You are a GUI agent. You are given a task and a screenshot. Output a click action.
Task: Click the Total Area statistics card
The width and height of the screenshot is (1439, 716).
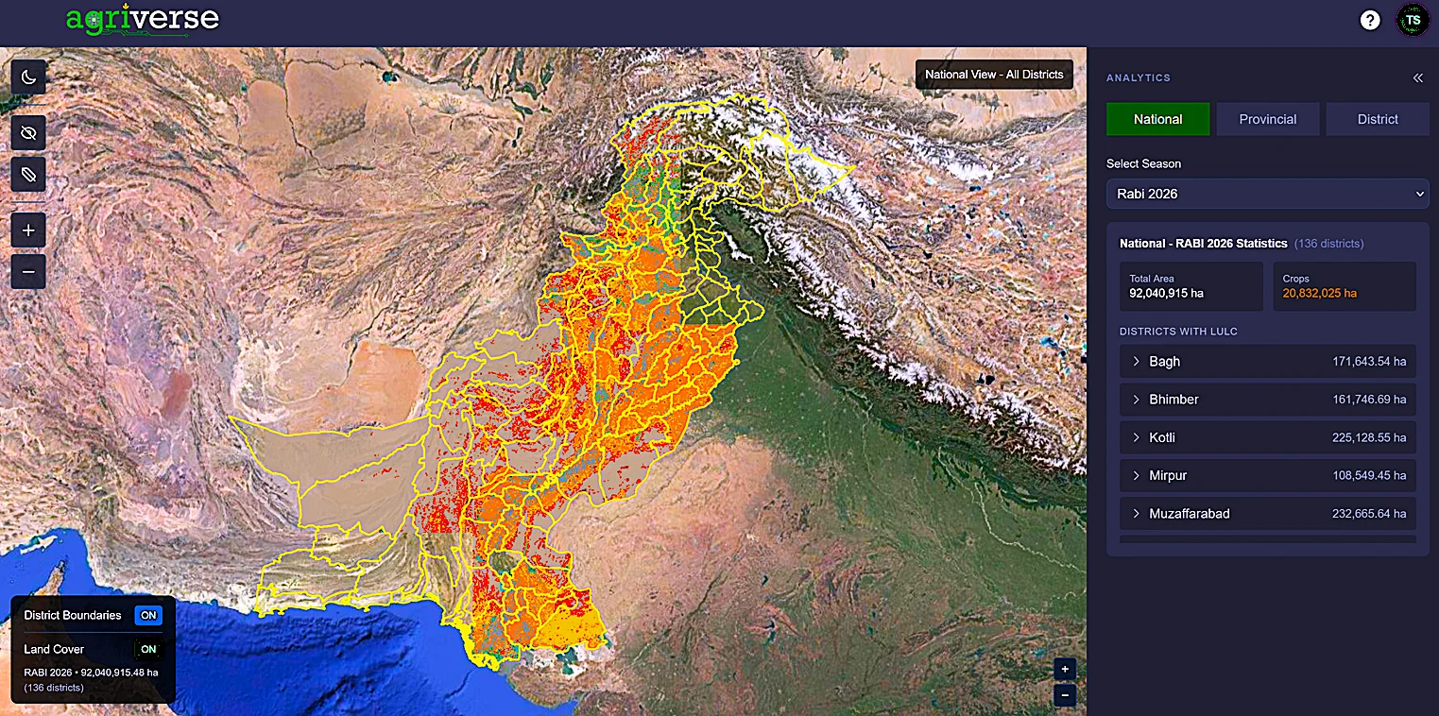pos(1191,286)
